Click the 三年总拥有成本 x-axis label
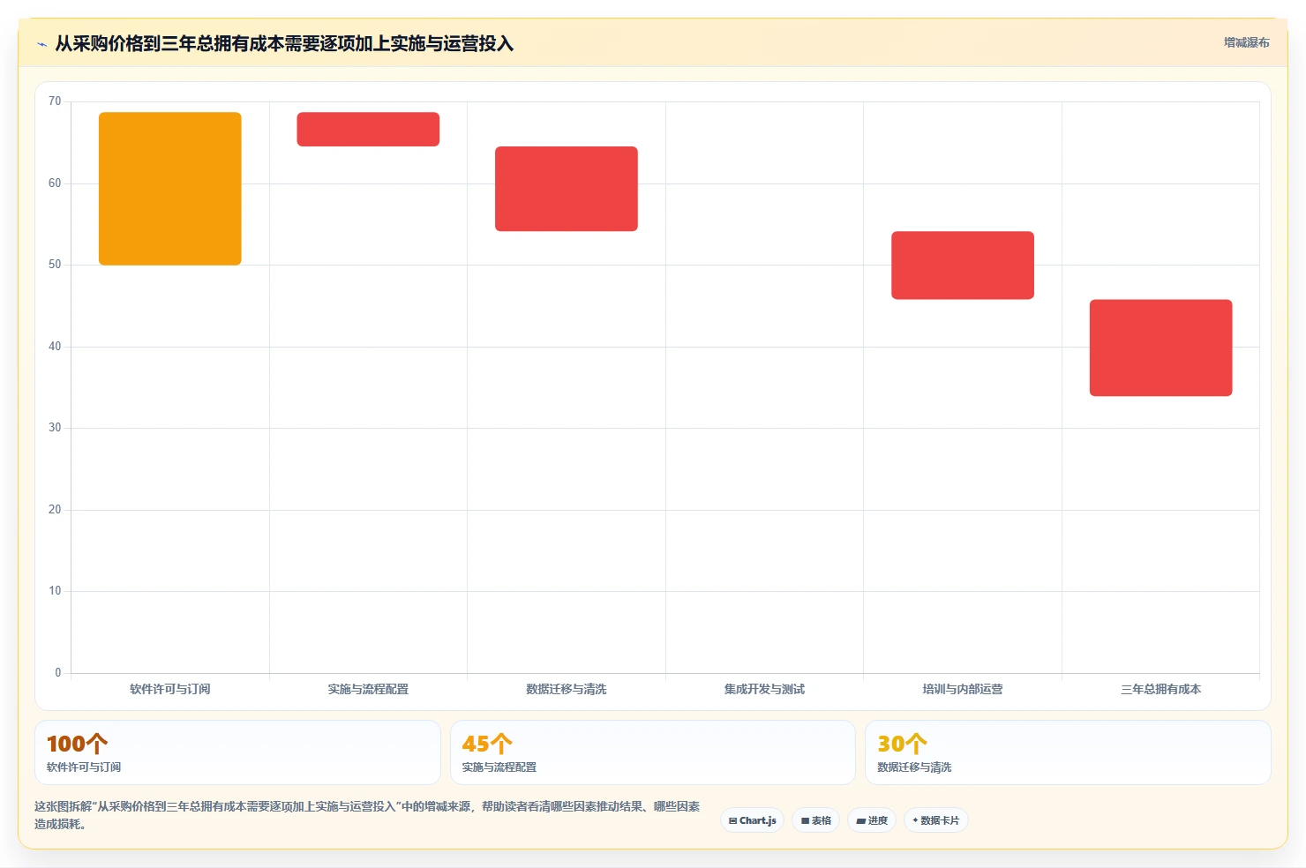This screenshot has height=868, width=1306. tap(1160, 689)
